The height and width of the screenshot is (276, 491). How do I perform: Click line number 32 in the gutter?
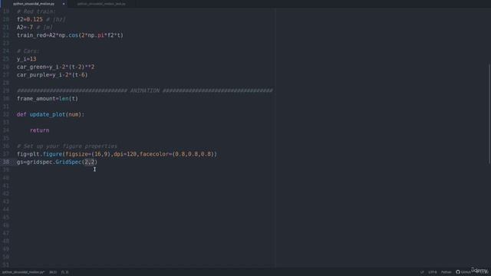point(6,114)
